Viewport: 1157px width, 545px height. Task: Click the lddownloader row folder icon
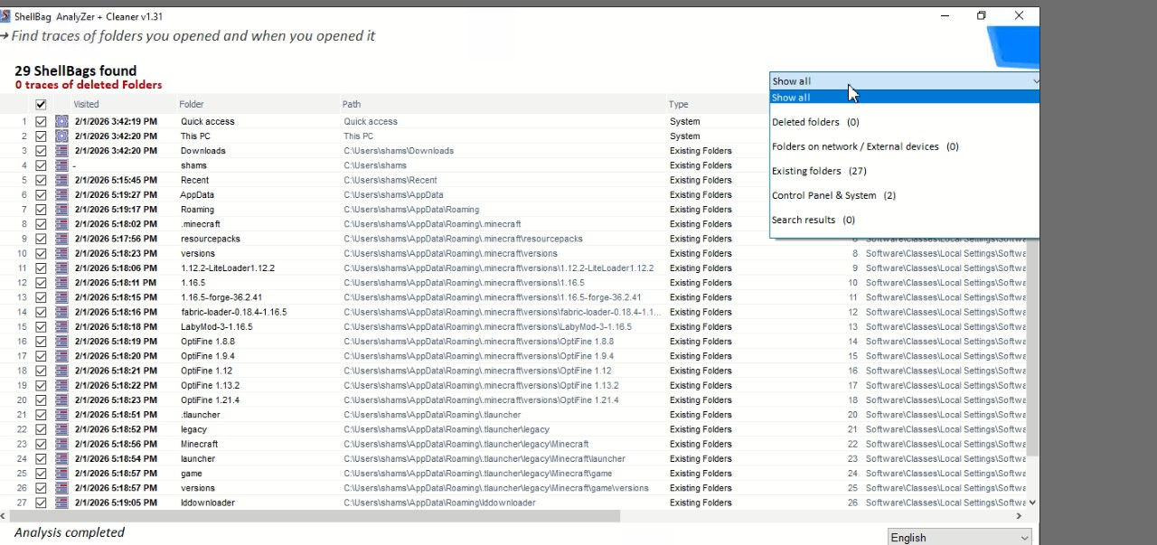(61, 503)
